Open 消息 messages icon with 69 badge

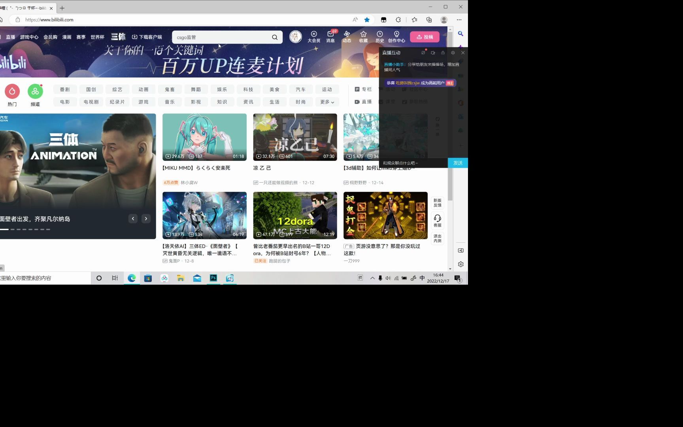pos(330,37)
